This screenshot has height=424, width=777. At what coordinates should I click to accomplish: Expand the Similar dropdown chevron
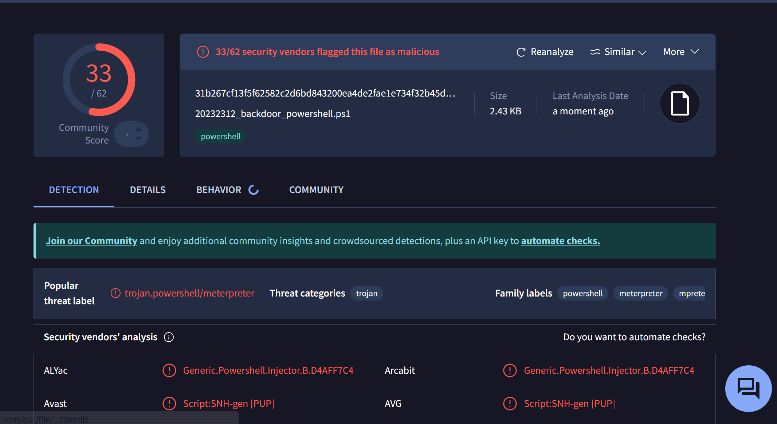click(643, 52)
